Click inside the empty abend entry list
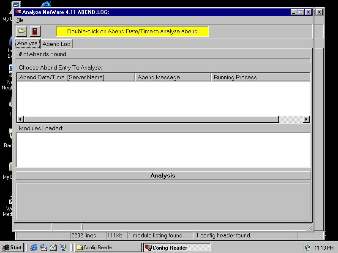The width and height of the screenshot is (338, 253). click(x=163, y=99)
